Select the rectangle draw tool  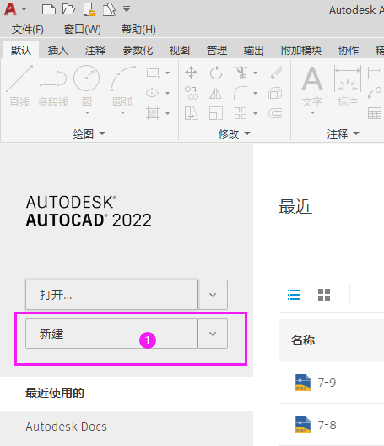(x=153, y=73)
